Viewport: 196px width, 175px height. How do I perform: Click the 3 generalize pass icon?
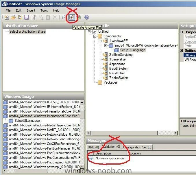[x=106, y=59]
